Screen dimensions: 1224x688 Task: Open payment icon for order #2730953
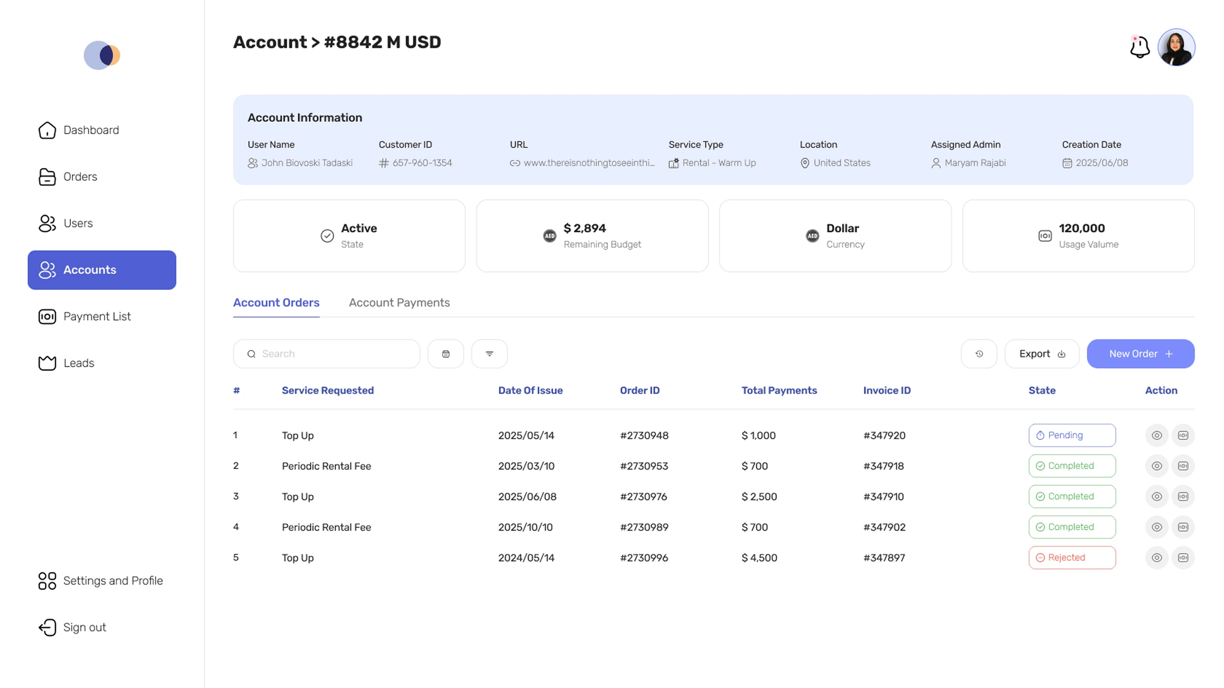click(x=1183, y=466)
